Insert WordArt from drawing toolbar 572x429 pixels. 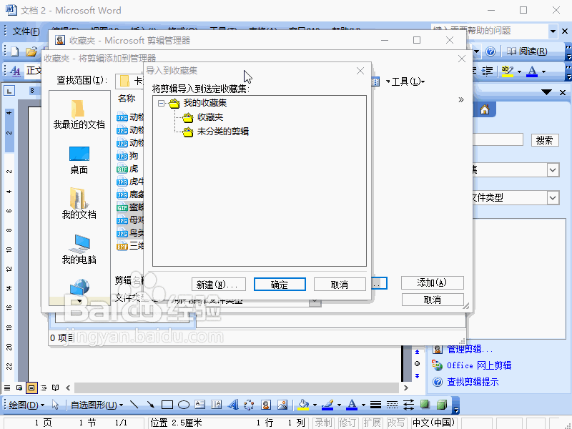[x=233, y=405]
